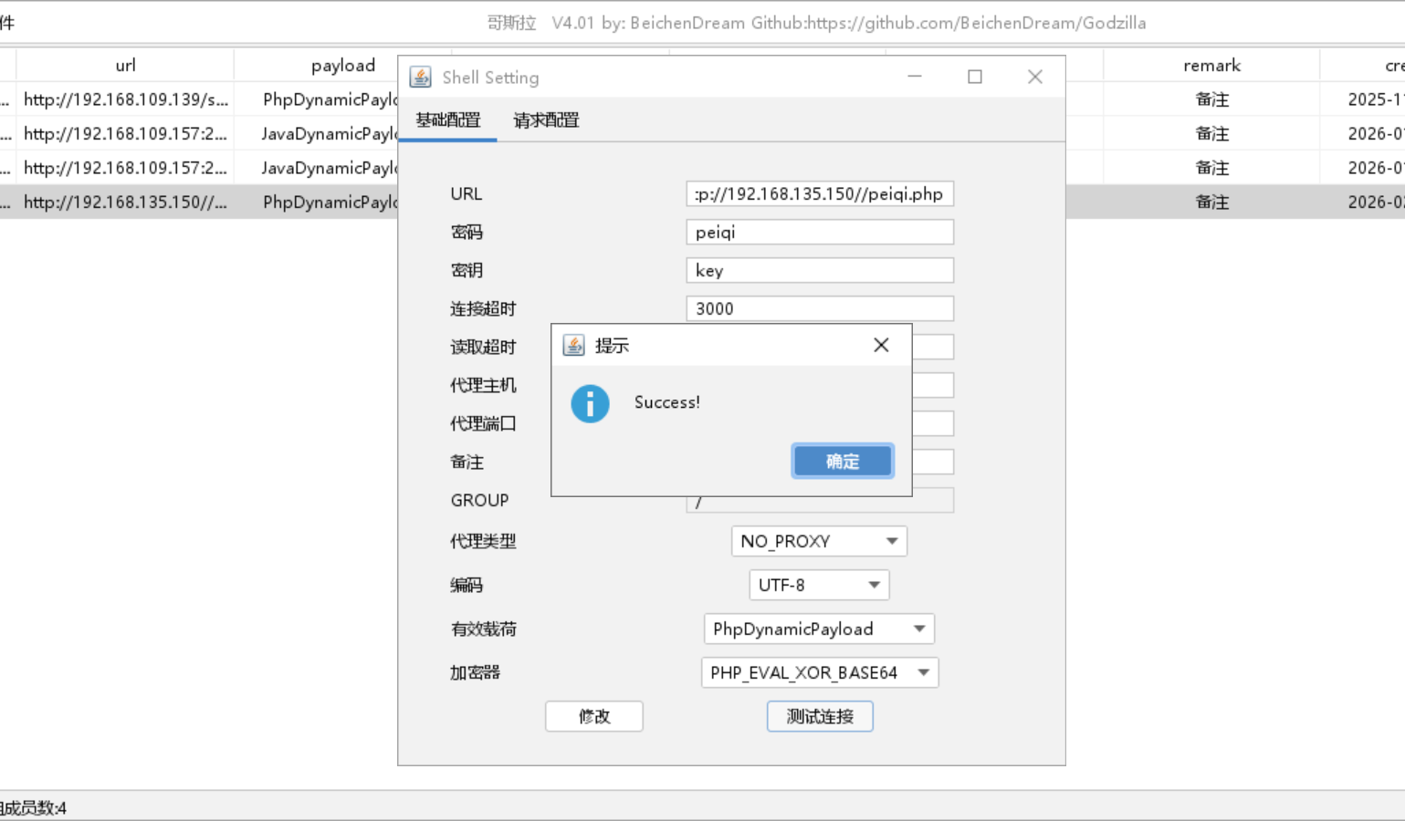Click the Java icon in the 提示 title bar
1405x821 pixels.
tap(573, 345)
